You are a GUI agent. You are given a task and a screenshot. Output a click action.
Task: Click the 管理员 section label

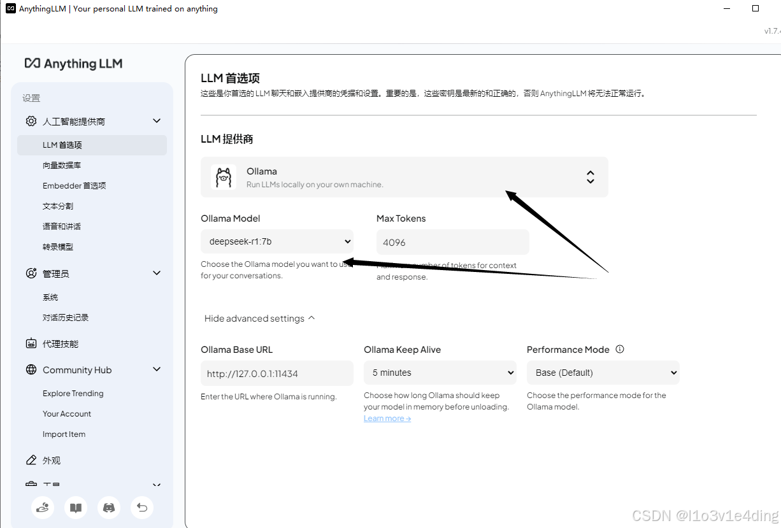coord(56,273)
